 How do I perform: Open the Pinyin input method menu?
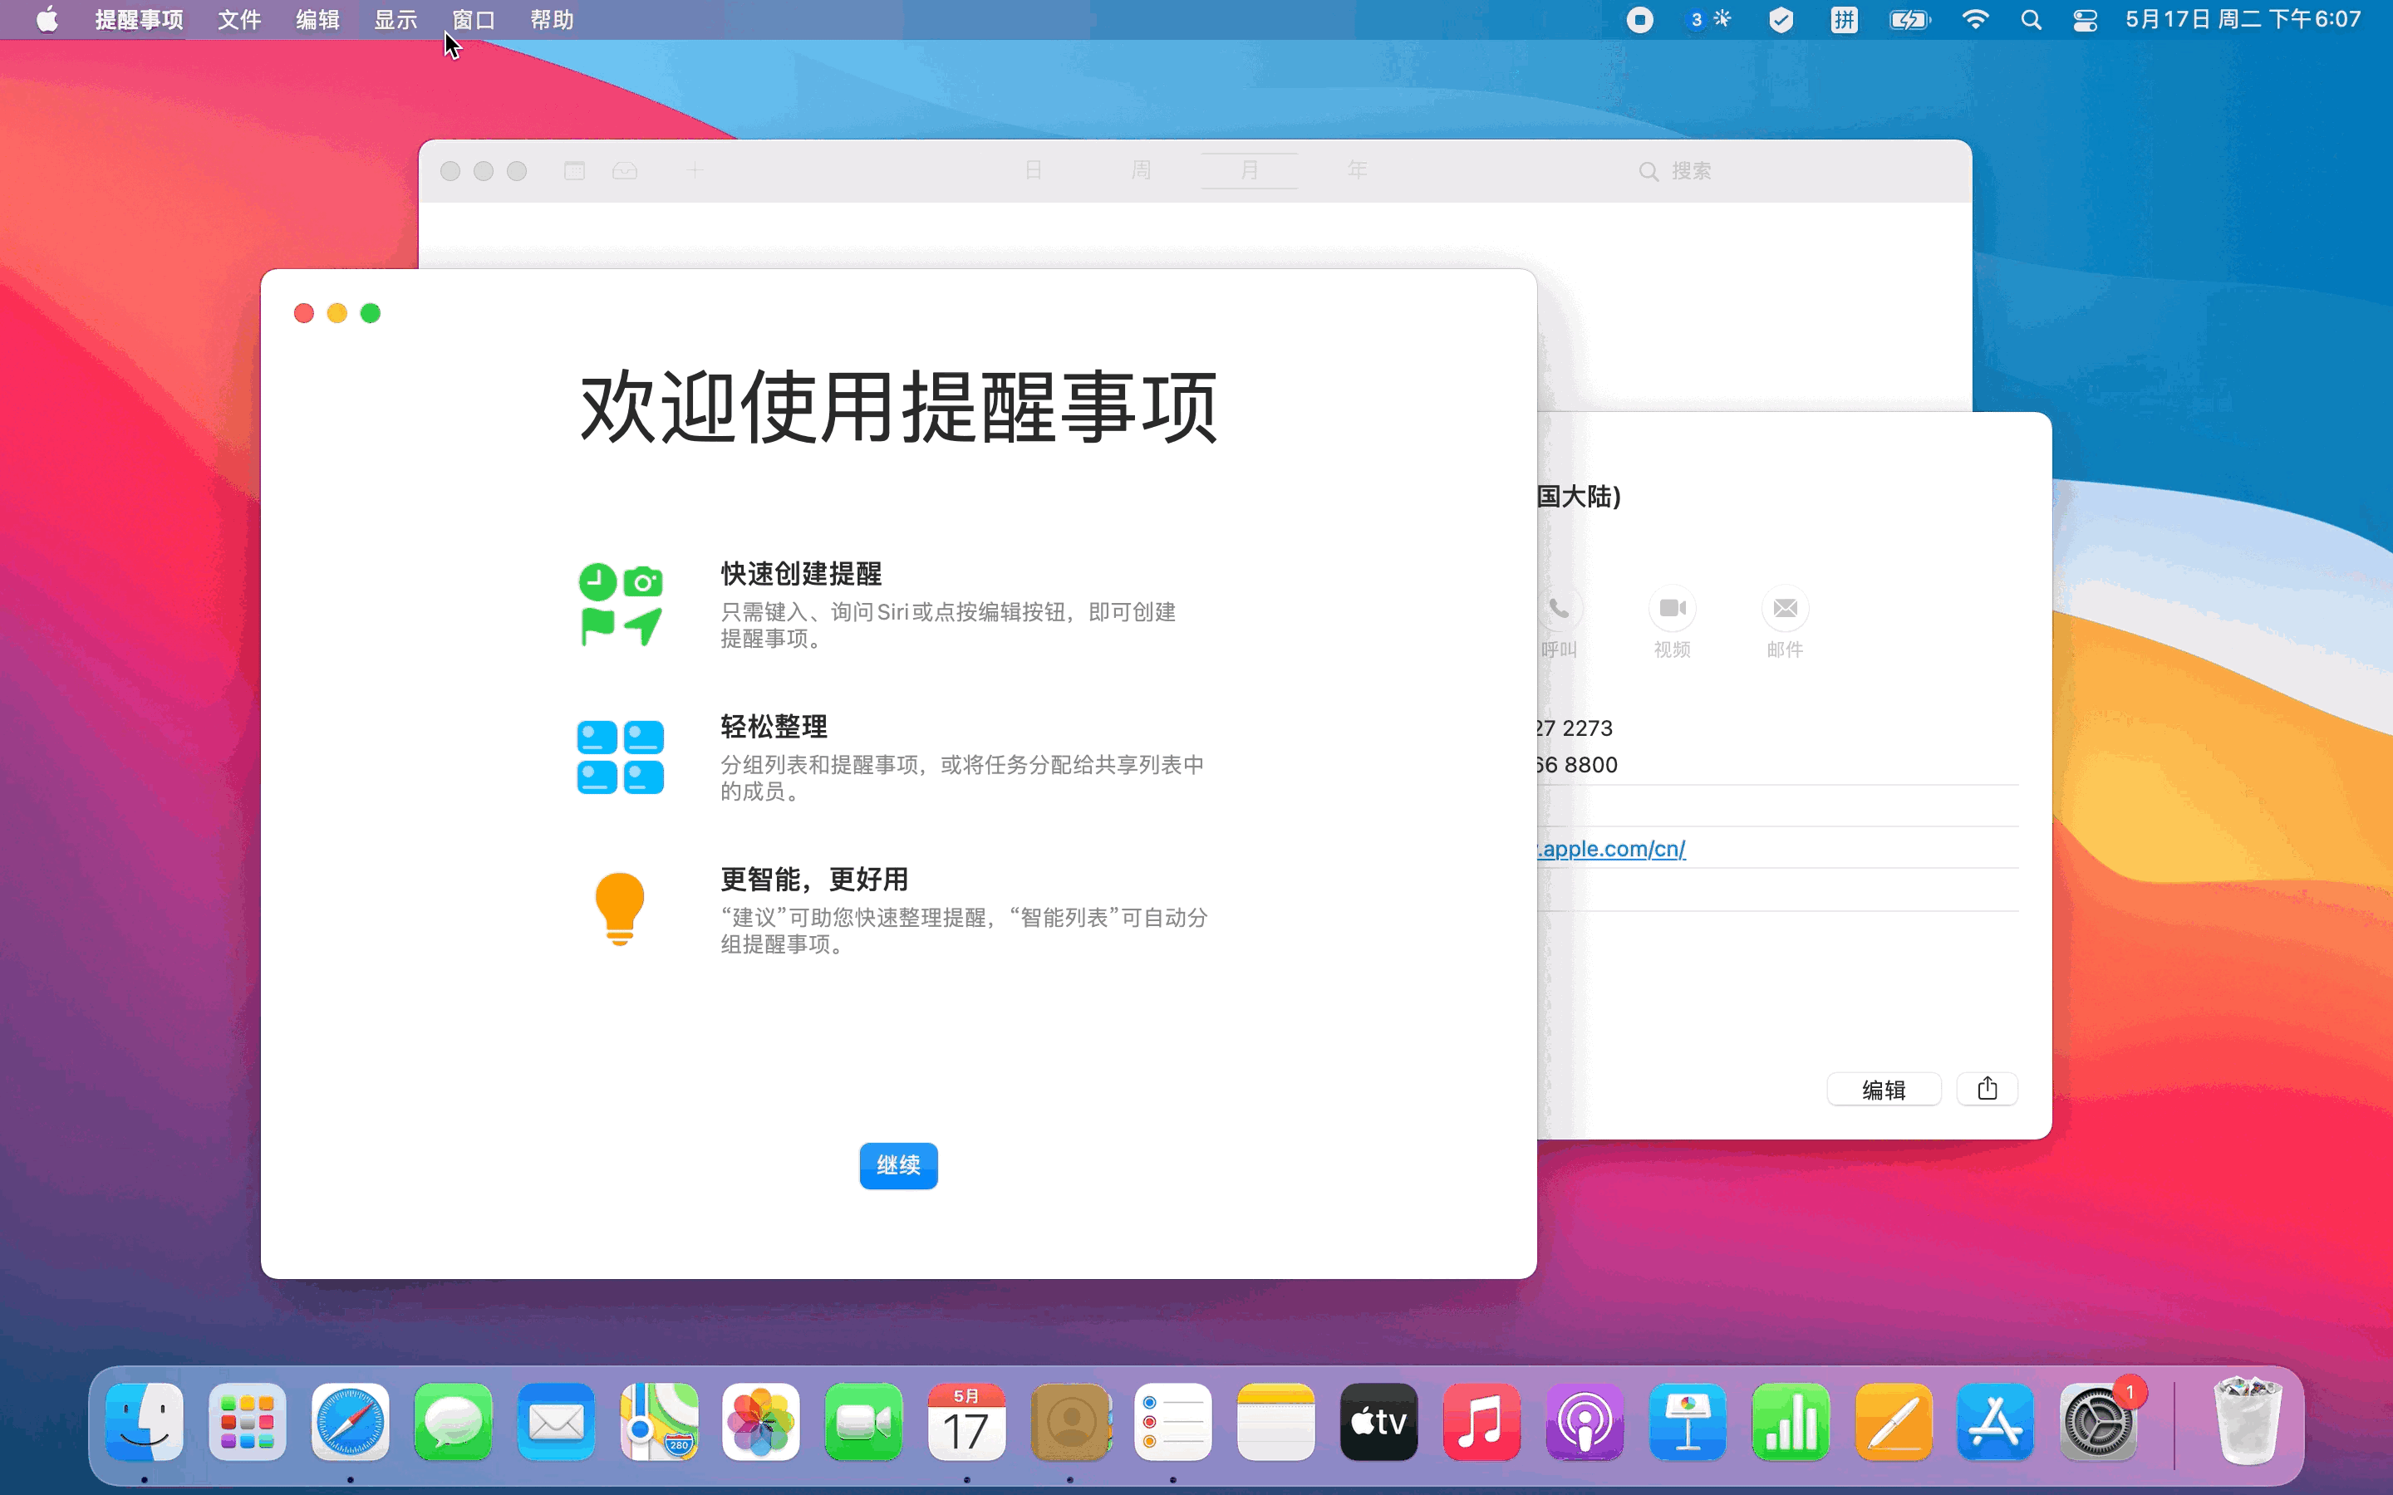tap(1843, 20)
